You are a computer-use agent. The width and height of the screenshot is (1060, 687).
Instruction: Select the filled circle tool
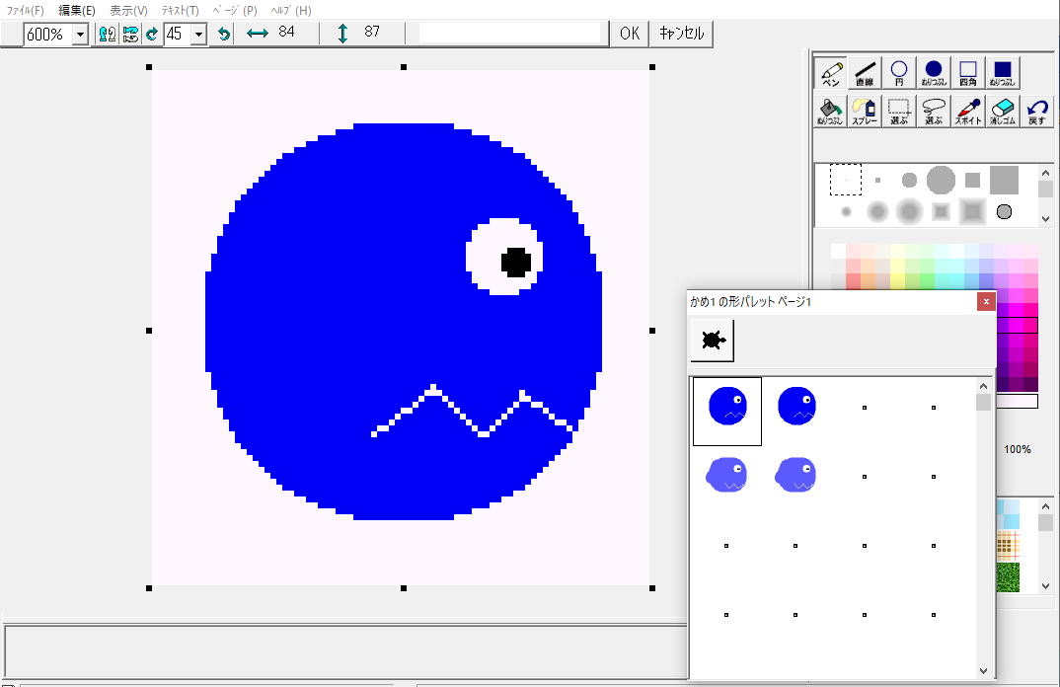pos(934,73)
